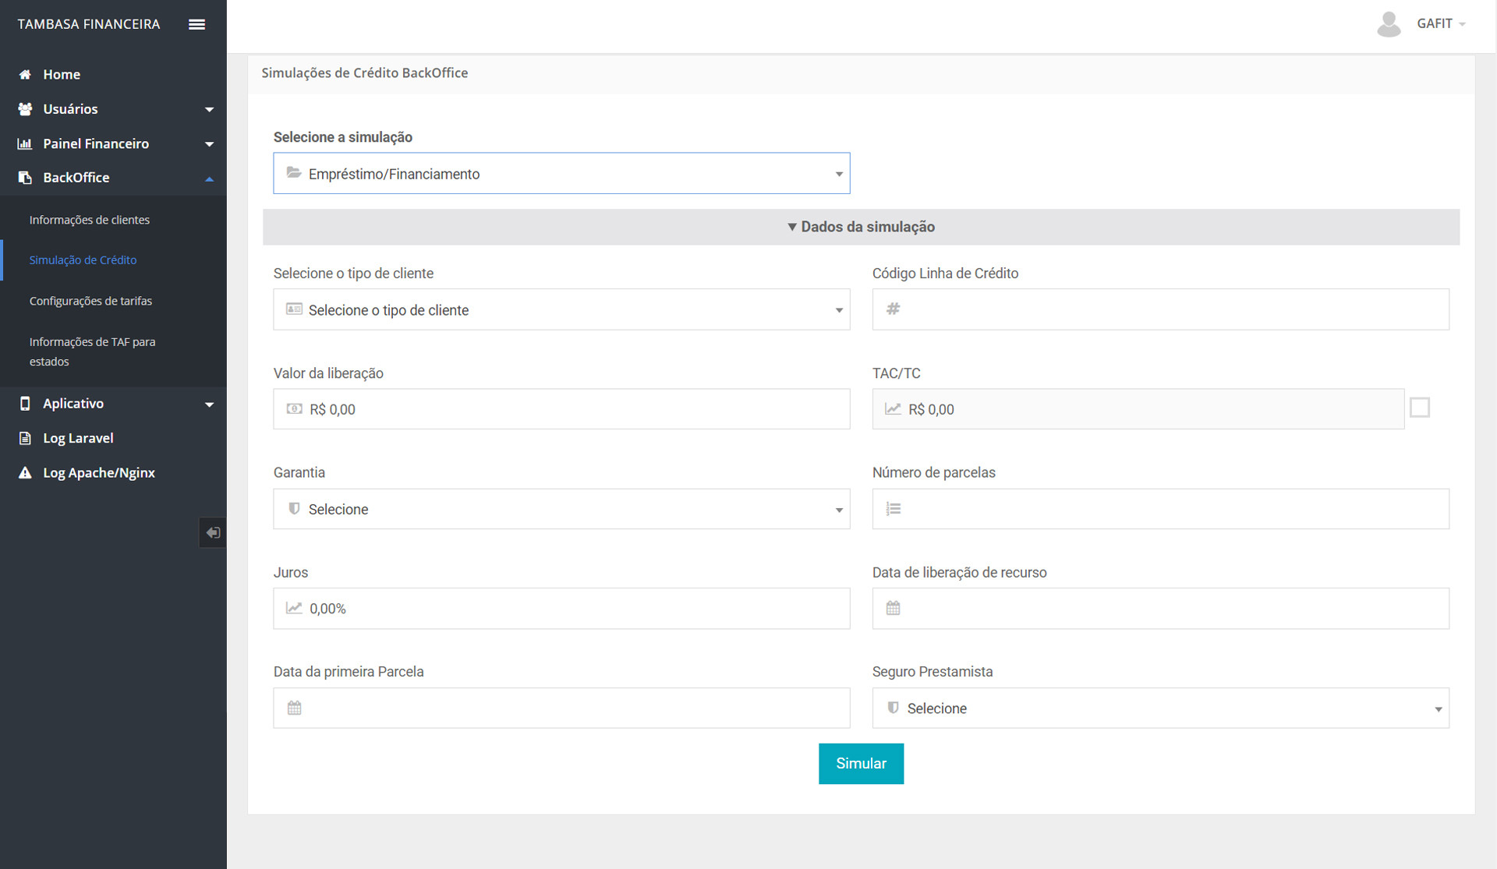
Task: Click the hamburger menu icon
Action: pyautogui.click(x=196, y=24)
